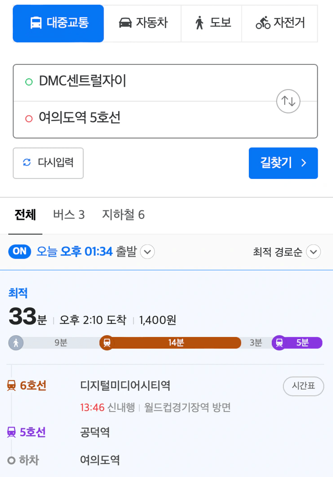Open the 최적 경로순 sort dropdown

287,252
